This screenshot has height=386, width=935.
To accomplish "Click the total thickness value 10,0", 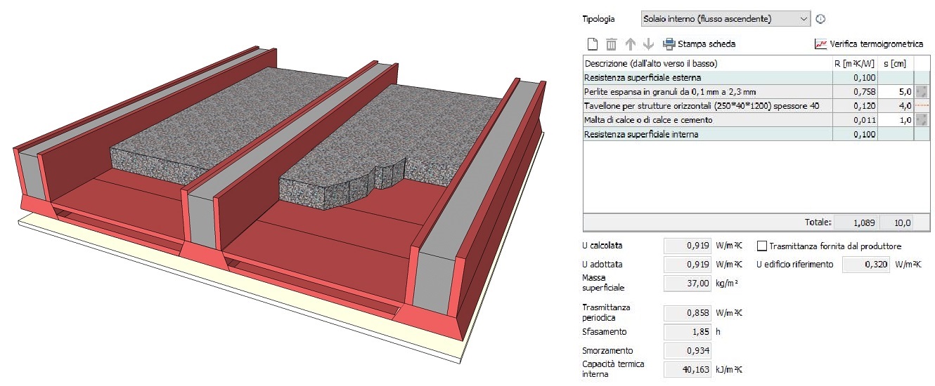I will [896, 223].
